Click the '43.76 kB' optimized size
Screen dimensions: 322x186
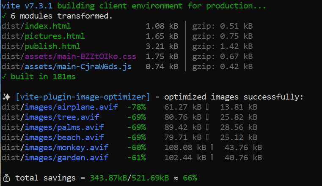(x=243, y=148)
